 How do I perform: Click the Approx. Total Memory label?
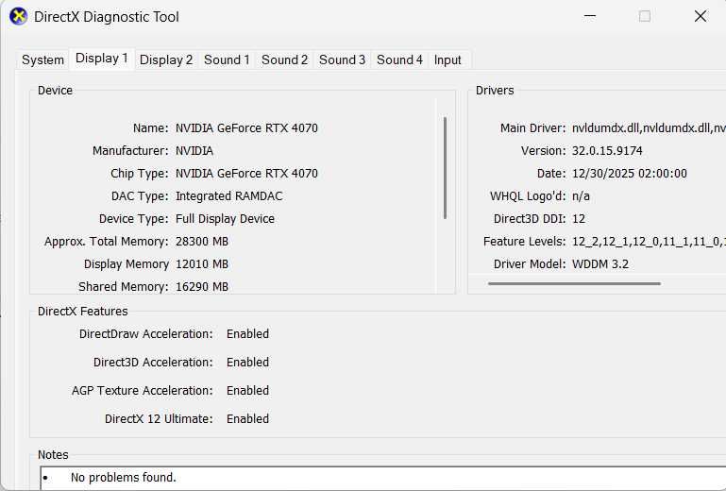[x=107, y=242]
